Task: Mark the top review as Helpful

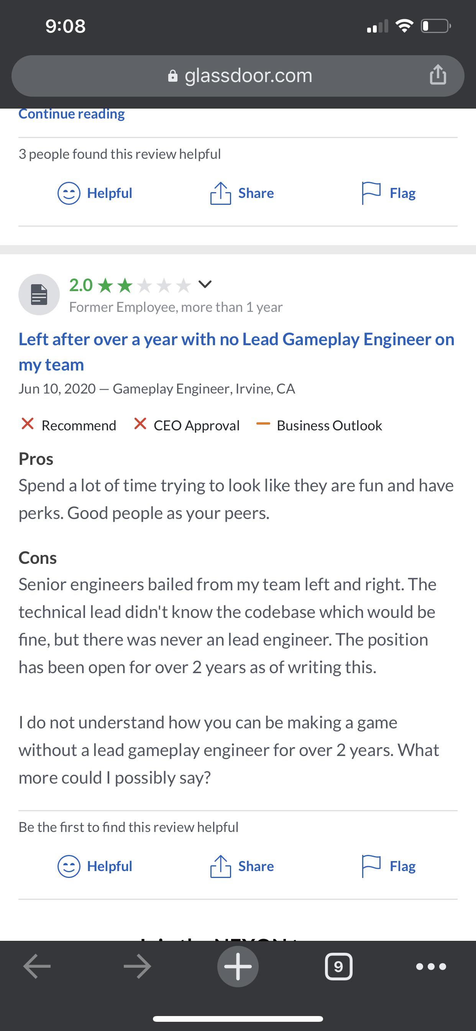Action: pyautogui.click(x=95, y=193)
